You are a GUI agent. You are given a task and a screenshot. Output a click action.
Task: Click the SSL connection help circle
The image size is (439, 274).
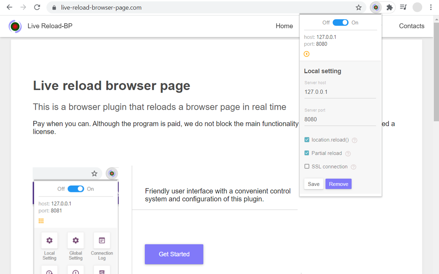pos(353,166)
